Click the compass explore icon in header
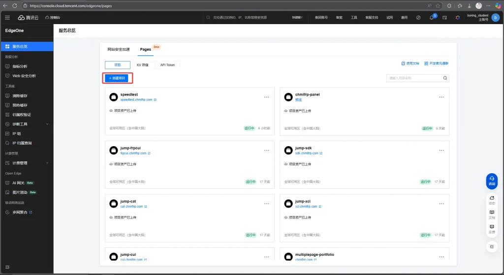This screenshot has width=504, height=275. pyautogui.click(x=418, y=18)
